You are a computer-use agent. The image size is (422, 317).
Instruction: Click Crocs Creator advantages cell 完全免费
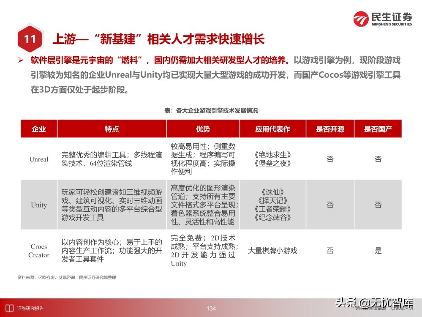pyautogui.click(x=204, y=251)
